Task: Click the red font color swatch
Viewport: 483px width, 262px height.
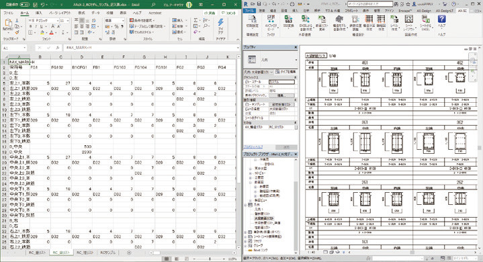Action: [52, 33]
